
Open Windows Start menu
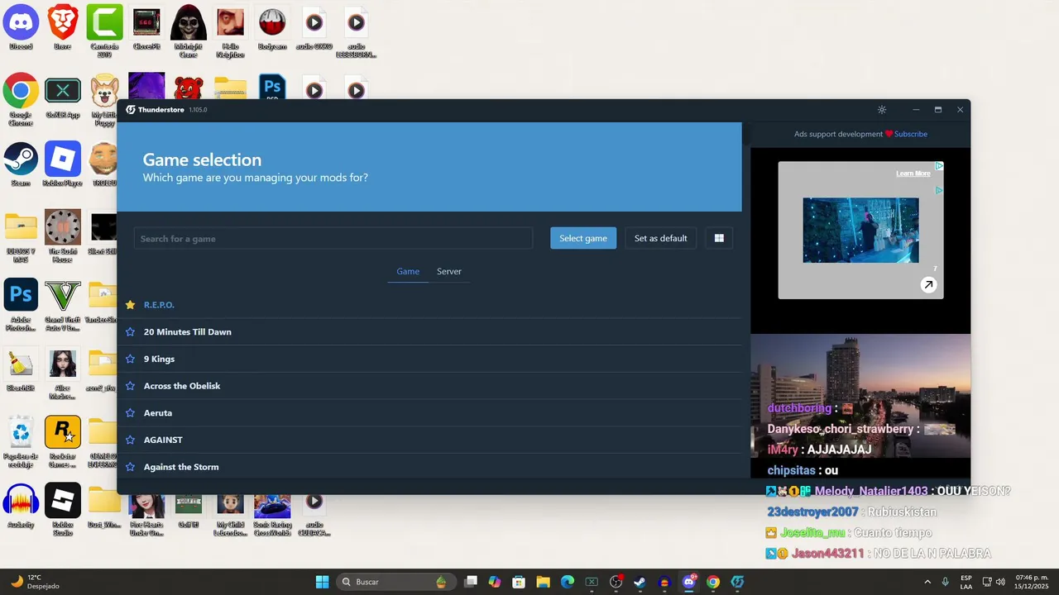[322, 582]
